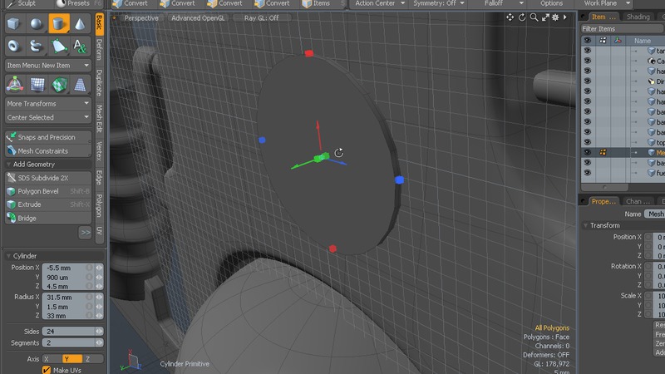This screenshot has height=374, width=665.
Task: Hide the selected Mesh item via eye icon
Action: click(587, 152)
